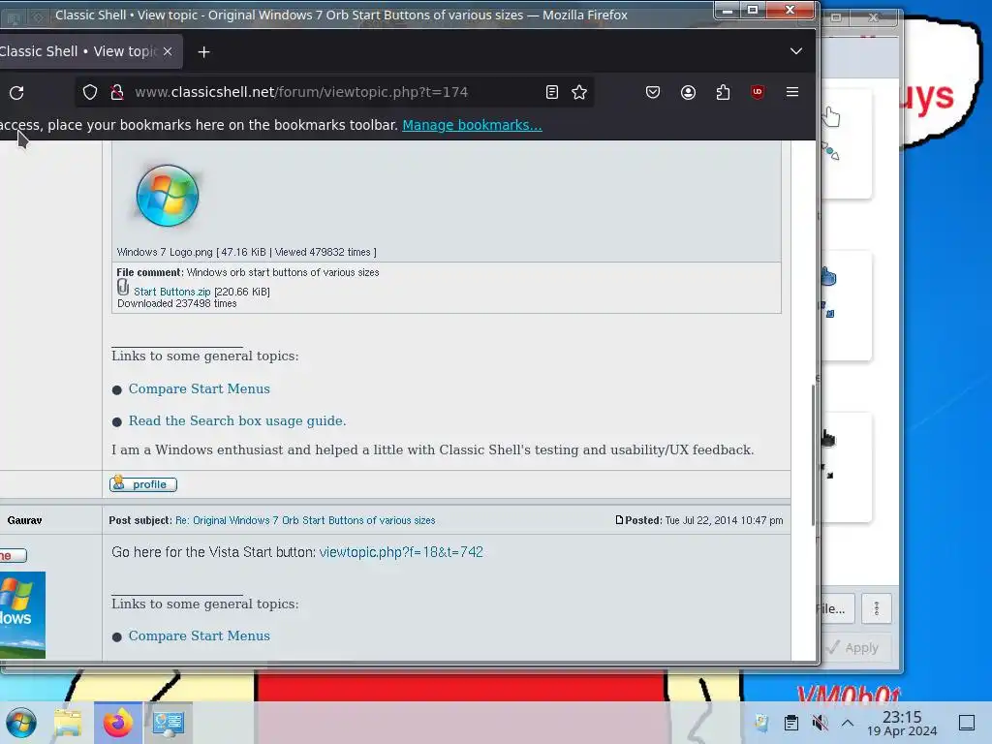The height and width of the screenshot is (744, 992).
Task: Reload the current Firefox page
Action: pyautogui.click(x=17, y=92)
